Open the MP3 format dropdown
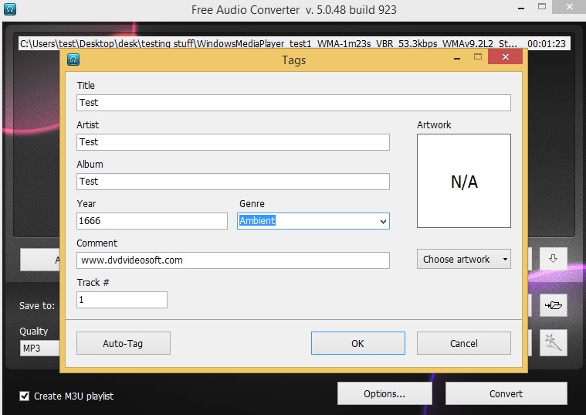 click(x=39, y=348)
